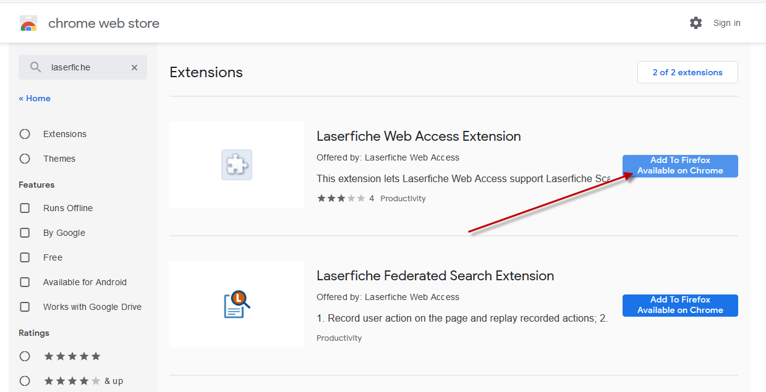Check the By Google filter
This screenshot has height=392, width=766.
(x=25, y=233)
